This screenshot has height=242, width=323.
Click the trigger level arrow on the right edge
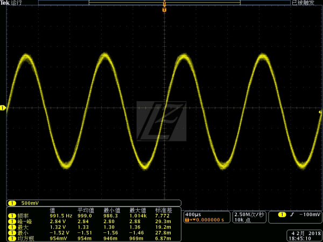320,112
